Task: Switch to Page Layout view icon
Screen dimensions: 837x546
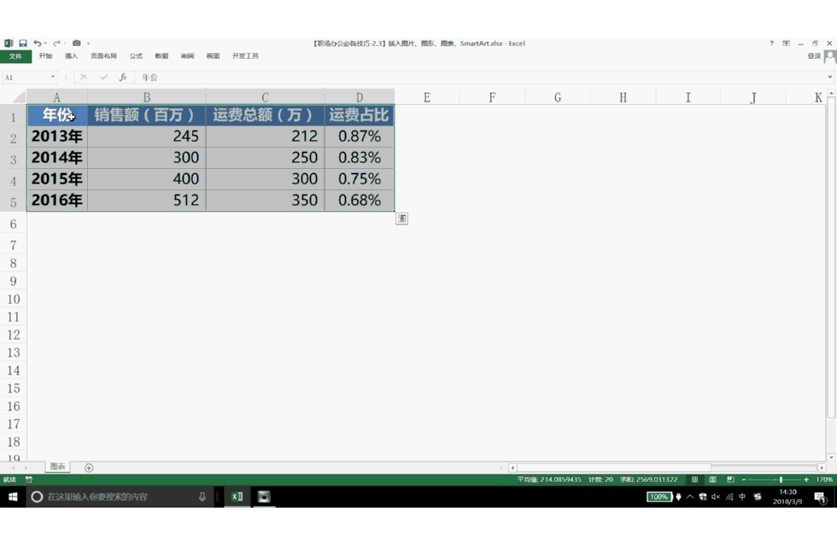Action: (712, 479)
